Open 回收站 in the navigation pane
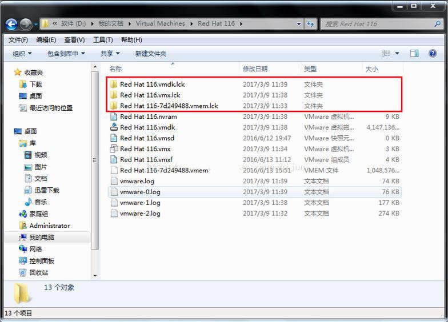 click(38, 273)
